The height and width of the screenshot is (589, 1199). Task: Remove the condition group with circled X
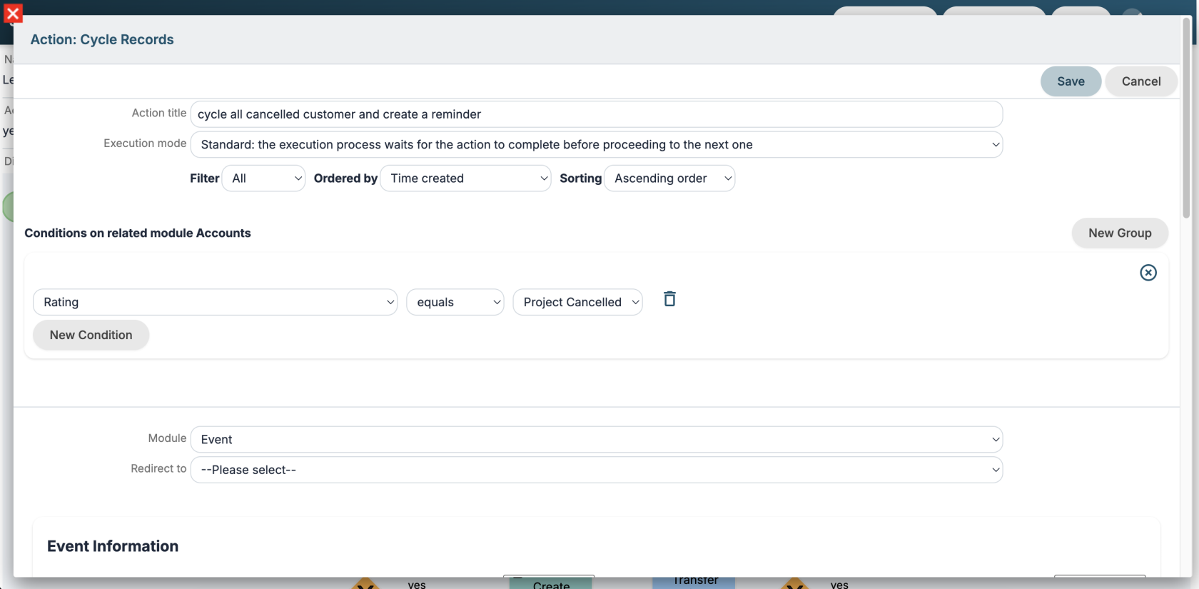1148,273
